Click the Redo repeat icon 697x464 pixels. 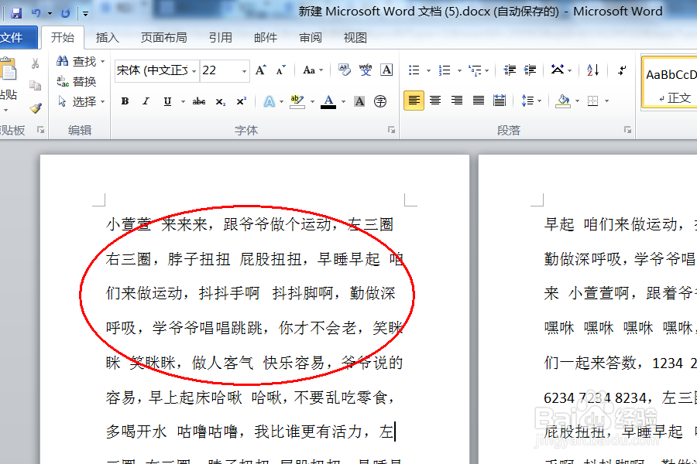pyautogui.click(x=65, y=13)
